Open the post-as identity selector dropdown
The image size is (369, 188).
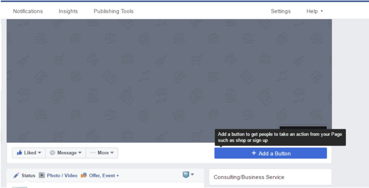click(188, 174)
